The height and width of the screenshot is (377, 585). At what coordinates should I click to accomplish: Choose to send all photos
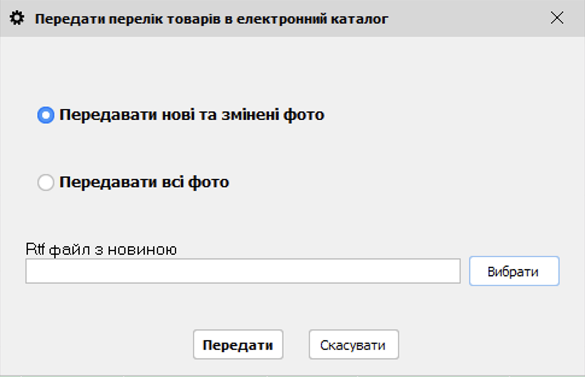tap(46, 182)
